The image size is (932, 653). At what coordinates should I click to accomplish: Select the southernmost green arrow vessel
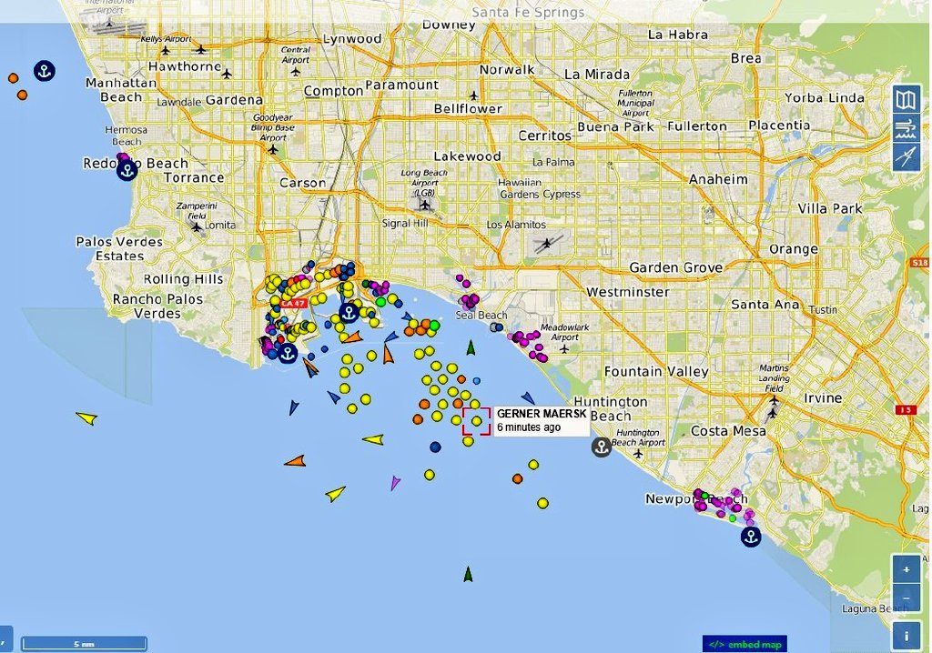click(x=468, y=575)
